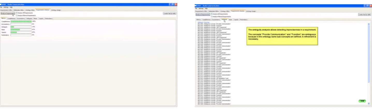
Task: Switch to Completeness tab in the metrics window
Action: [x=11, y=19]
